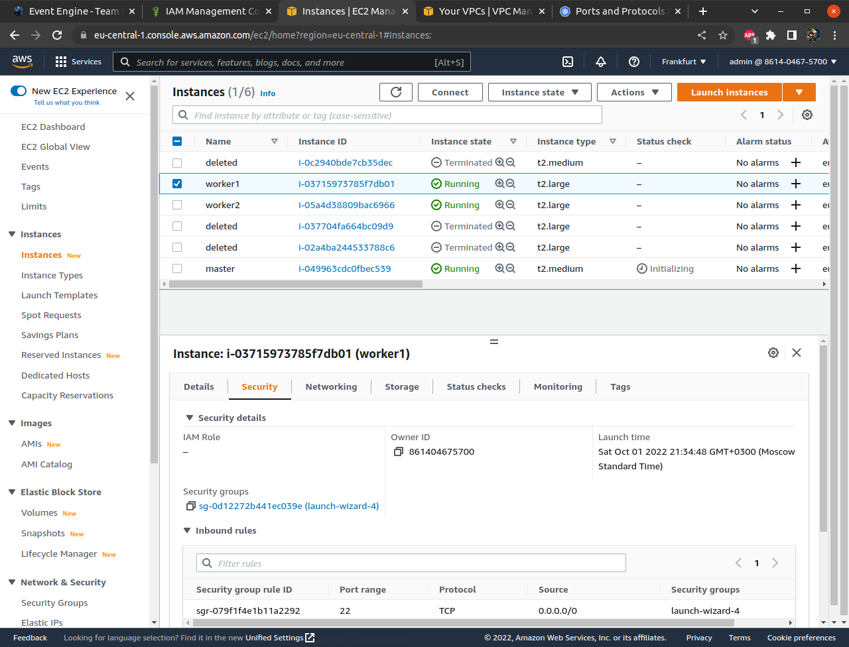Focus the Find instance search field
The height and width of the screenshot is (647, 849).
387,115
